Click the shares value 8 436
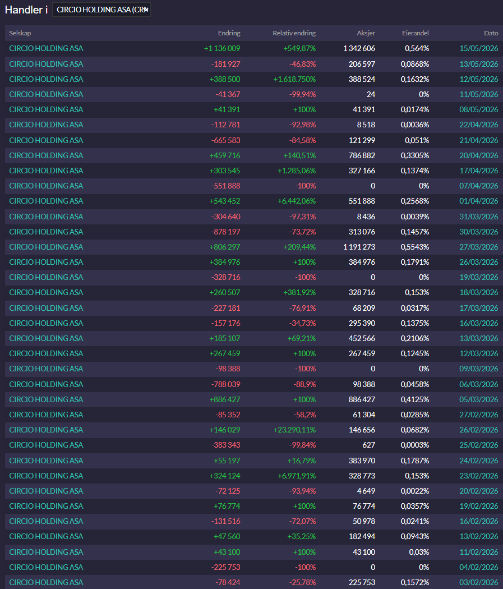Image resolution: width=503 pixels, height=589 pixels. click(x=366, y=217)
